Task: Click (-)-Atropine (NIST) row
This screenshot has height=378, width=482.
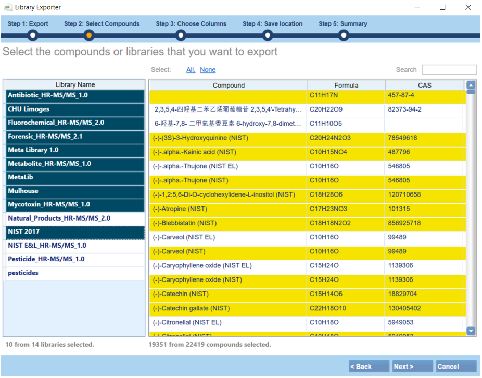Action: pos(308,210)
